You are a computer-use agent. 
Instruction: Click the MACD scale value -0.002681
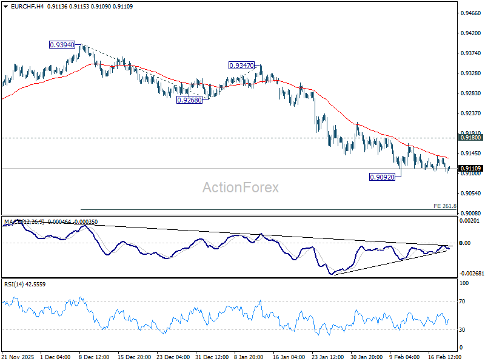pos(472,274)
